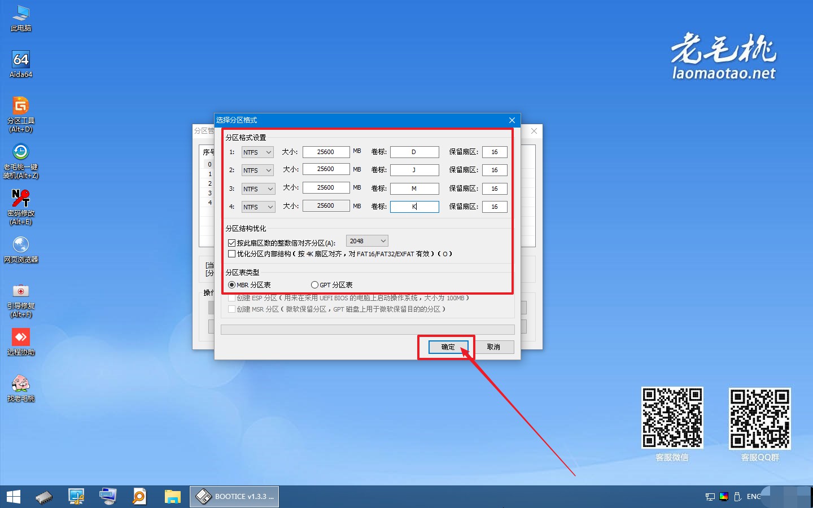
Task: Open magnifier search icon in taskbar
Action: coord(139,497)
